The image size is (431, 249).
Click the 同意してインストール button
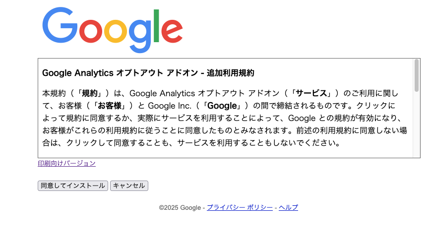(x=73, y=186)
